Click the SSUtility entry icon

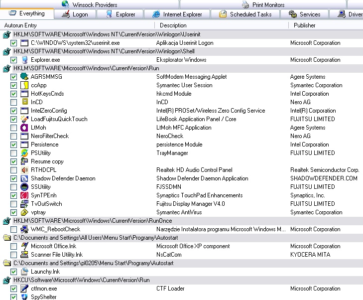pyautogui.click(x=24, y=187)
